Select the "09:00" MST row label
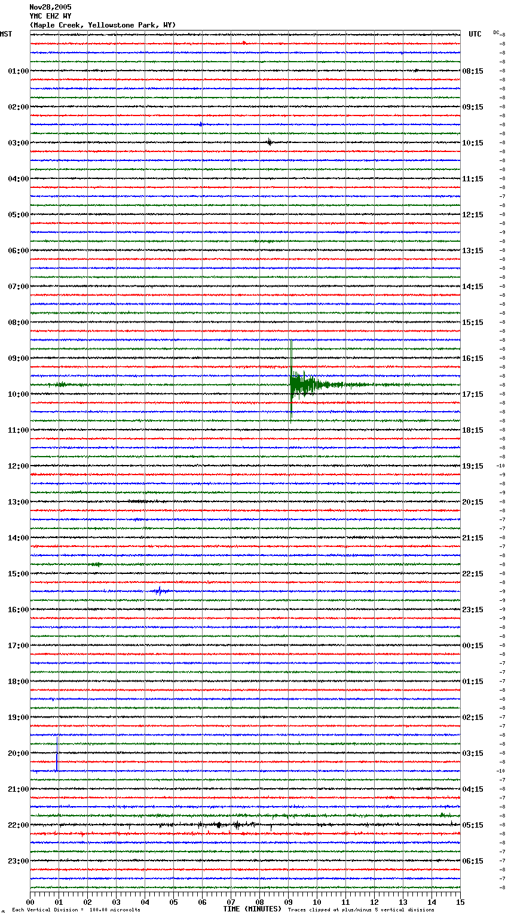This screenshot has height=918, width=508. [x=19, y=358]
